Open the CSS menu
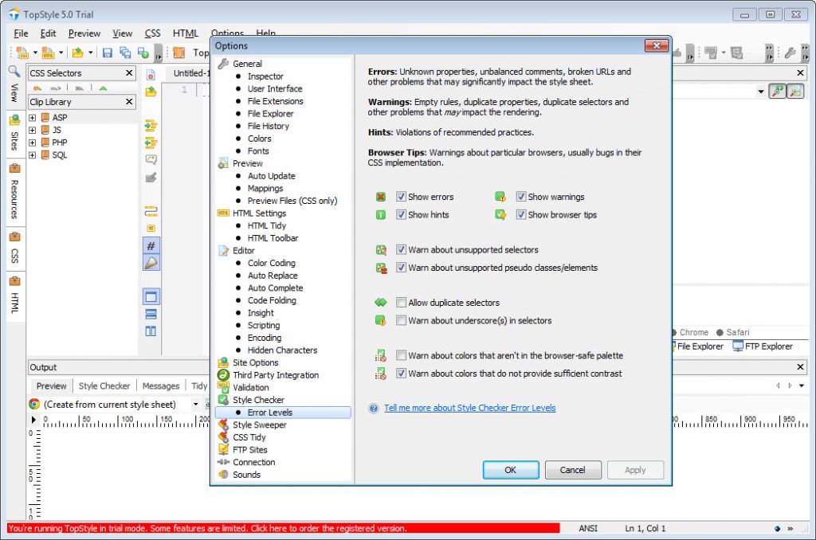 [152, 33]
